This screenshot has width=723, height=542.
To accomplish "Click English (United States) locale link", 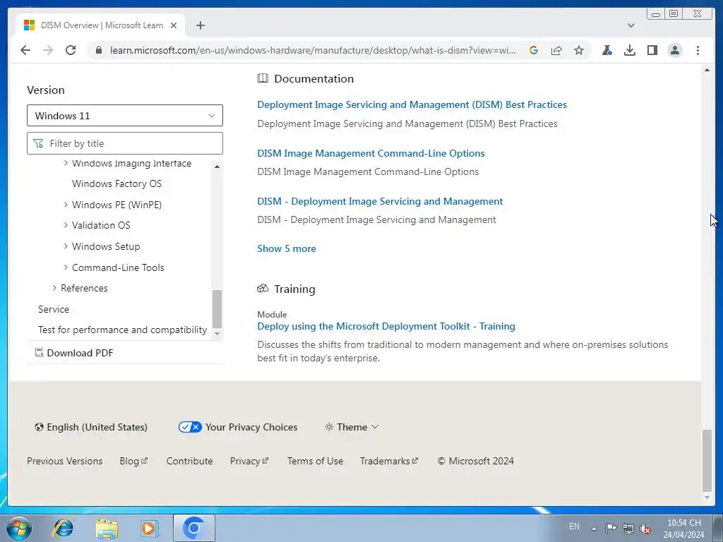I will (91, 427).
